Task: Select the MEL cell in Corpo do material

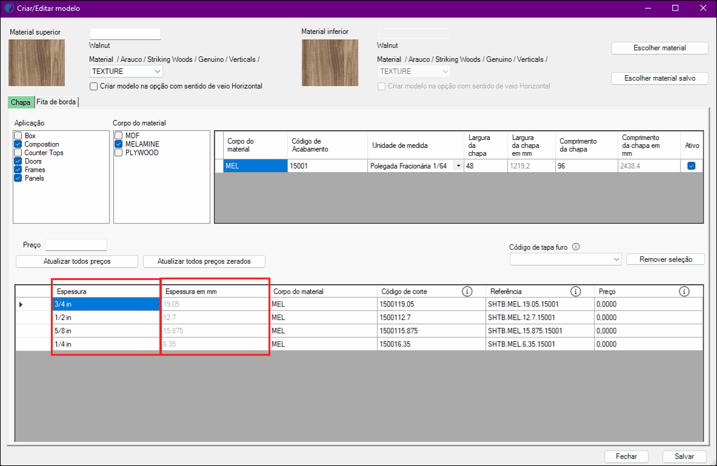Action: pyautogui.click(x=256, y=166)
